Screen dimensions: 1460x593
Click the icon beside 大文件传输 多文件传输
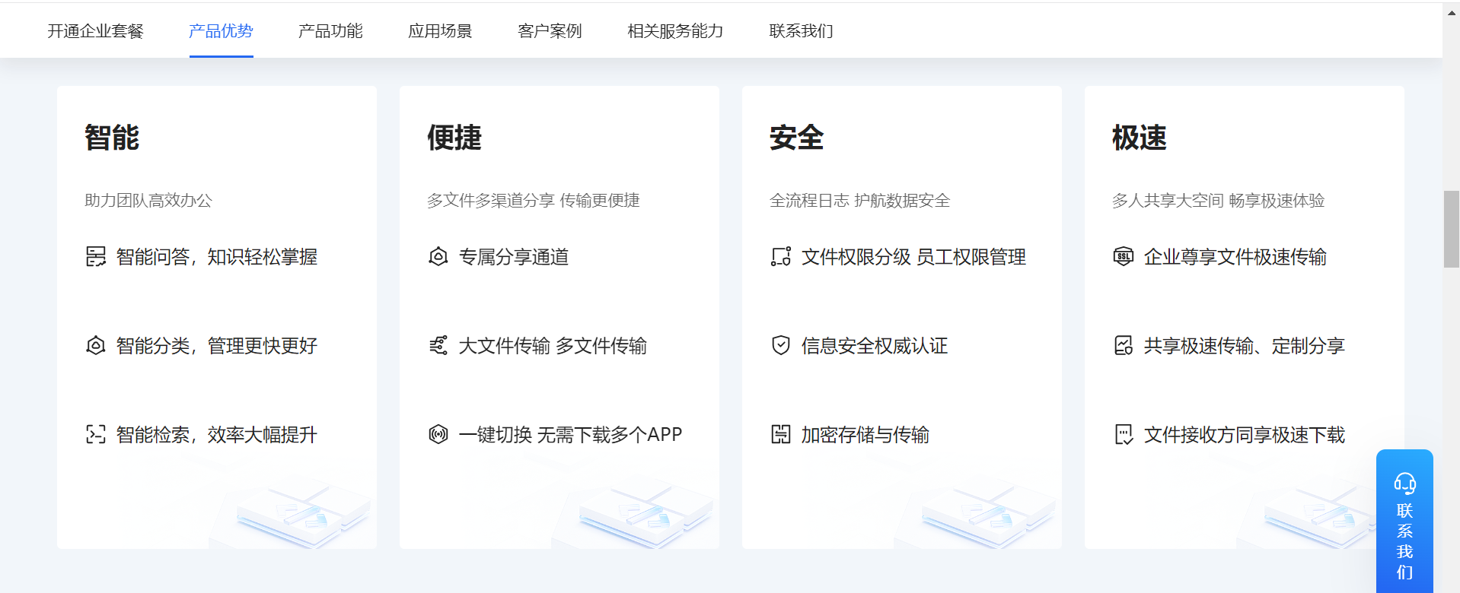(438, 346)
